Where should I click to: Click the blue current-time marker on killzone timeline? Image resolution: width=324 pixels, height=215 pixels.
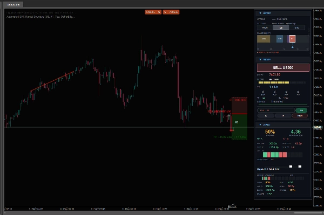[292, 47]
